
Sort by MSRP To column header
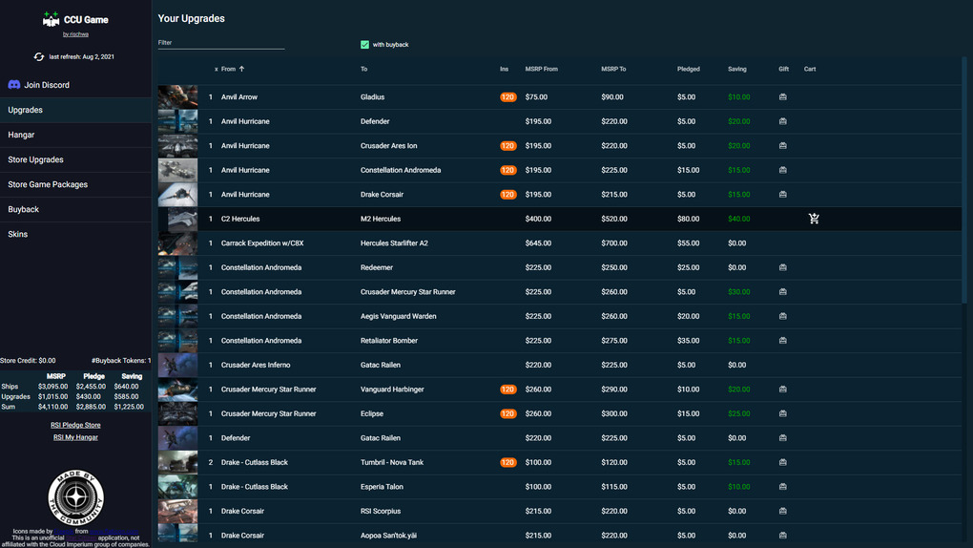coord(613,69)
